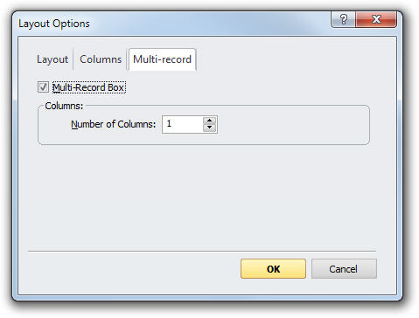Decrease column count with down arrow

pos(209,128)
